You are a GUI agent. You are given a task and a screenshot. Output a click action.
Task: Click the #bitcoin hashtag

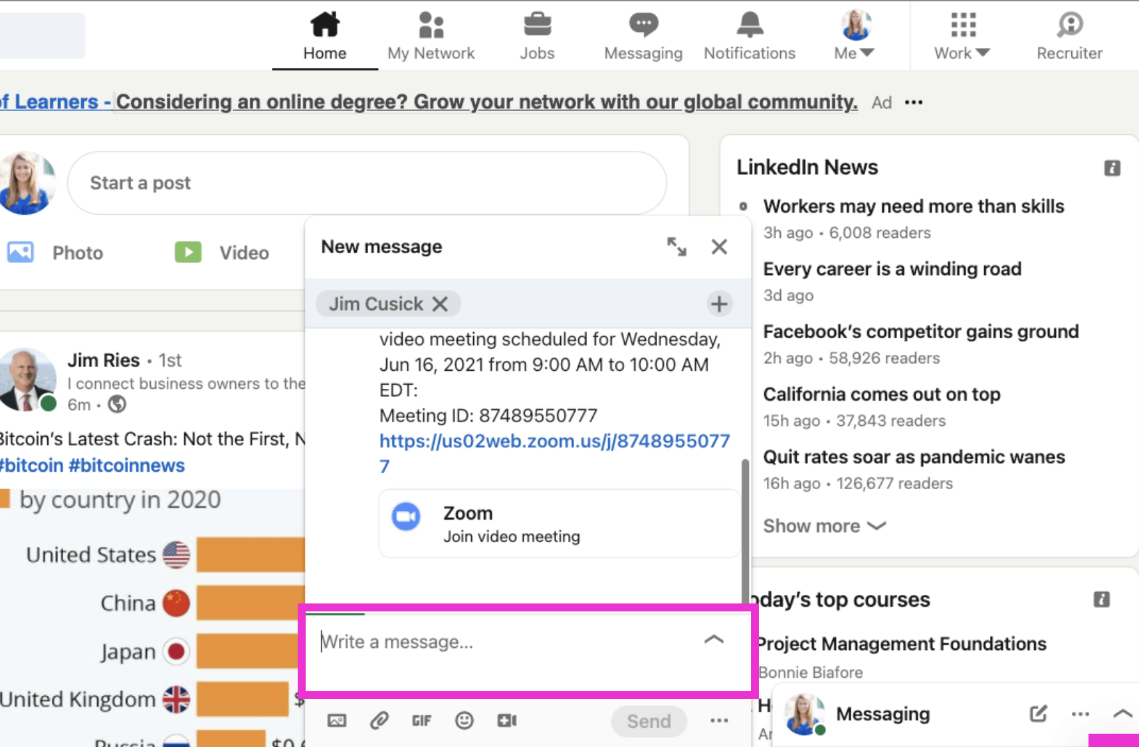(x=32, y=465)
